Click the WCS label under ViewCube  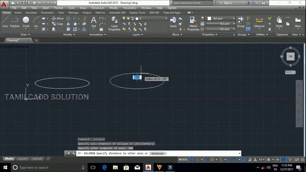click(290, 72)
